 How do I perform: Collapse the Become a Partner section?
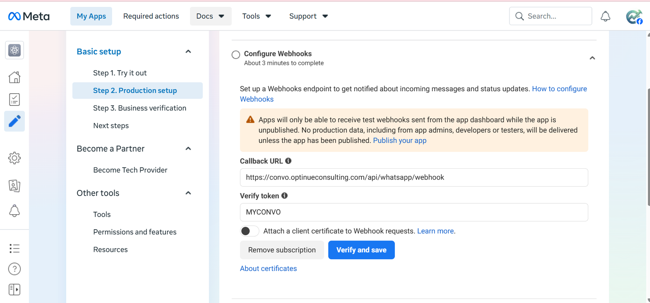tap(188, 148)
